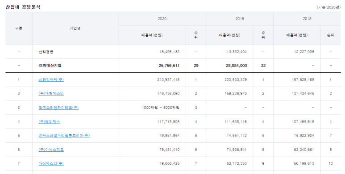Select 신화인터텍(주) 2019 sales value
345x174 pixels.
point(236,79)
